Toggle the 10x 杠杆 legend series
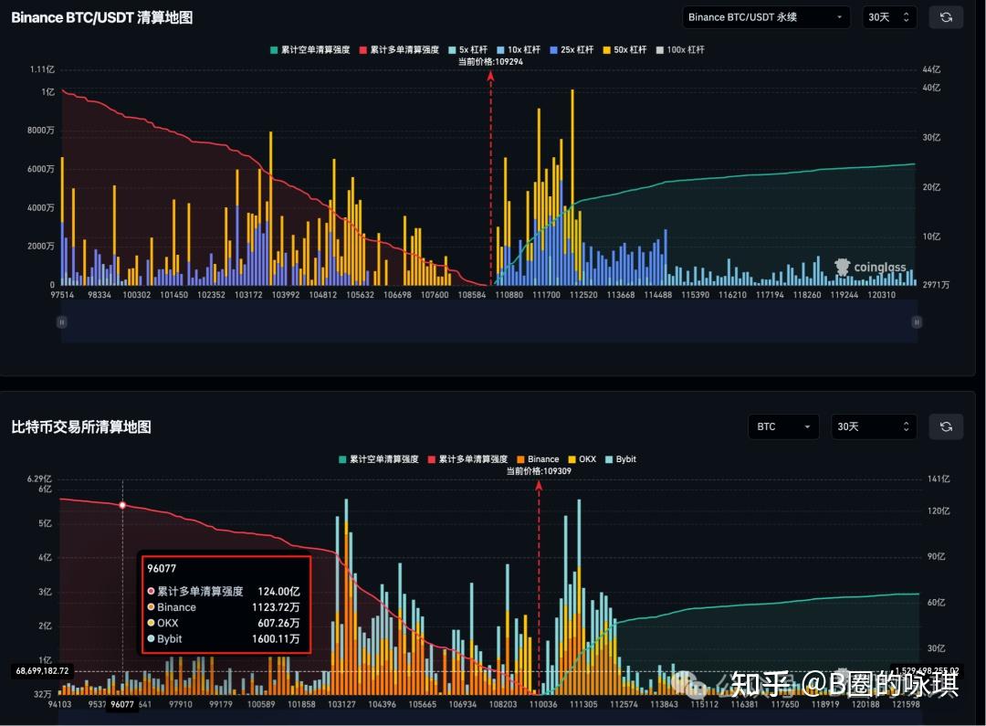The height and width of the screenshot is (726, 986). [x=519, y=49]
